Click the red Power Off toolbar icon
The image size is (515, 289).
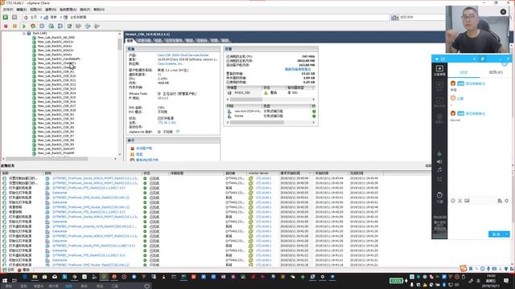(6, 26)
